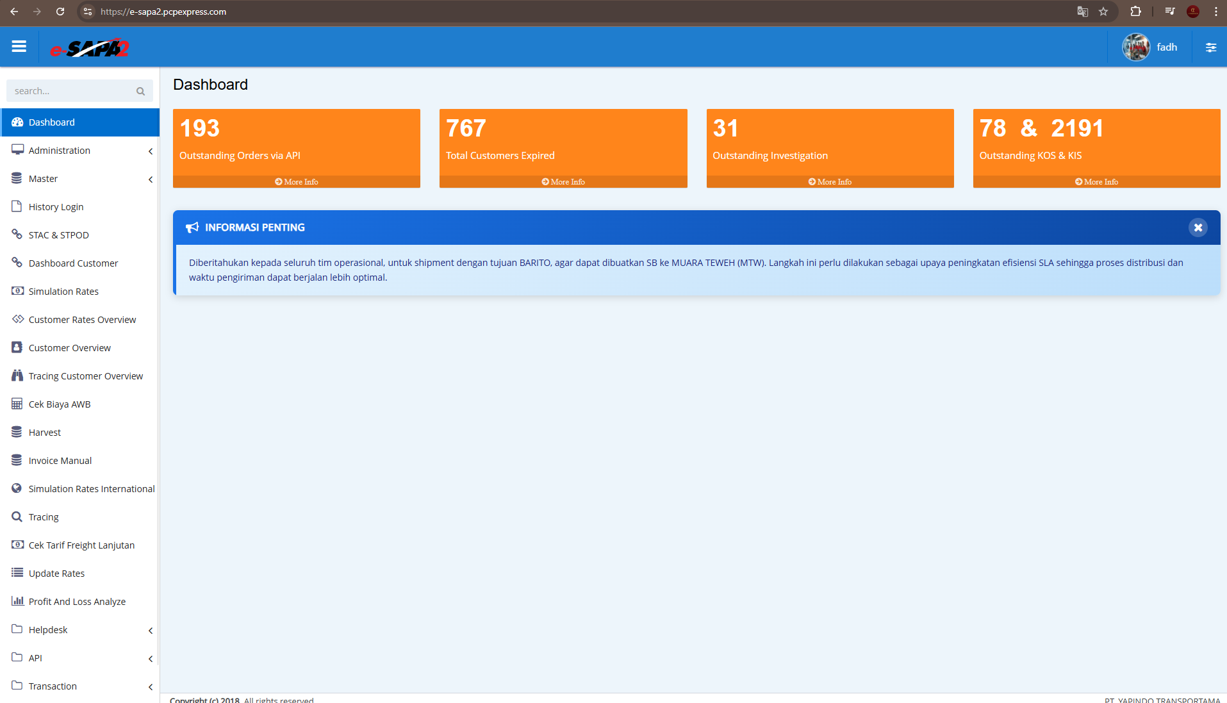The height and width of the screenshot is (703, 1227).
Task: Expand the Administration submenu chevron
Action: pyautogui.click(x=150, y=151)
